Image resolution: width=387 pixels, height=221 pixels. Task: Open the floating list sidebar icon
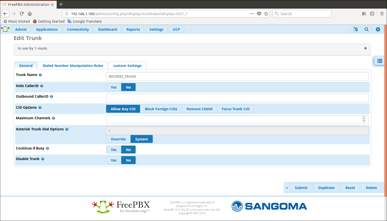[x=379, y=61]
